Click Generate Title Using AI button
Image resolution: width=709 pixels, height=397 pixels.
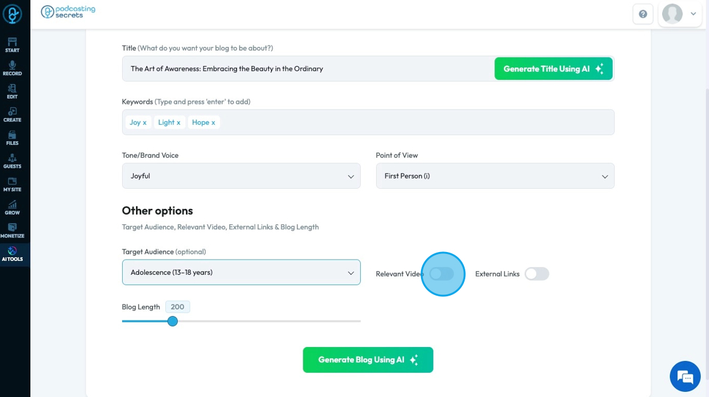[553, 69]
